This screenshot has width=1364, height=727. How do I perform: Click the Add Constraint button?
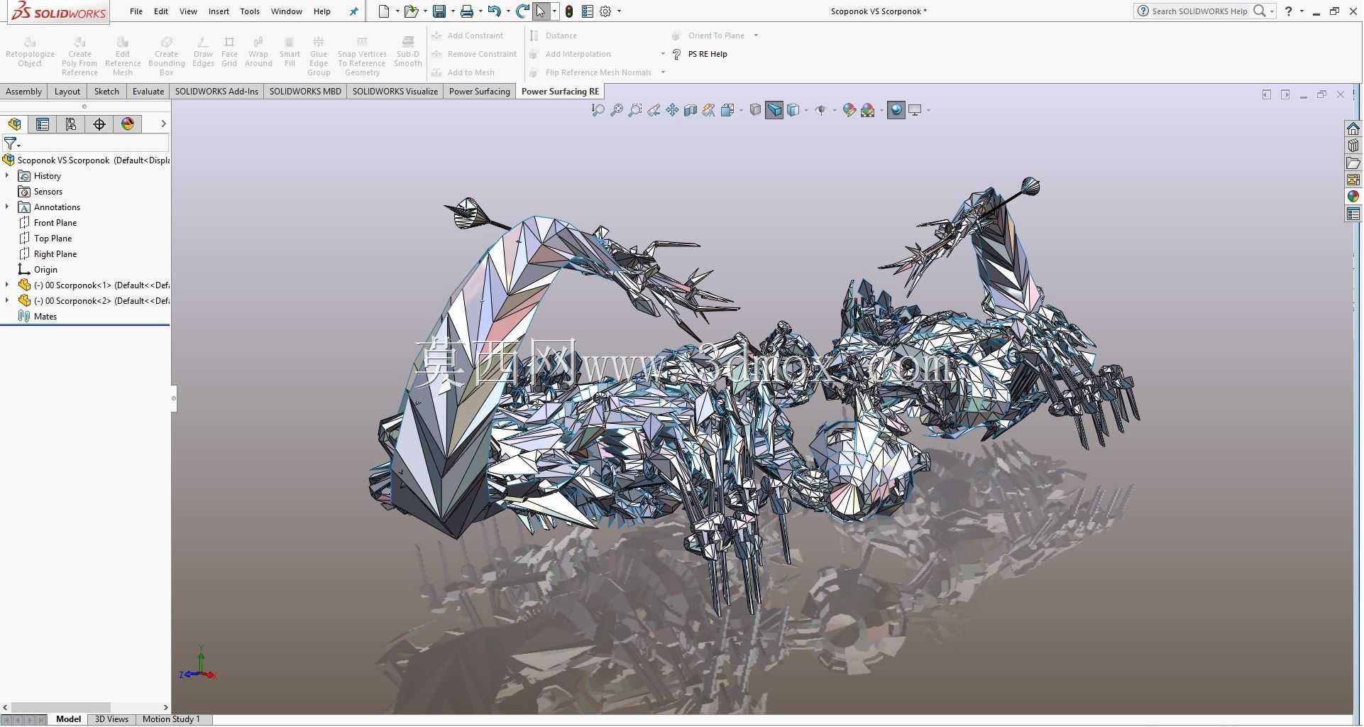[468, 35]
